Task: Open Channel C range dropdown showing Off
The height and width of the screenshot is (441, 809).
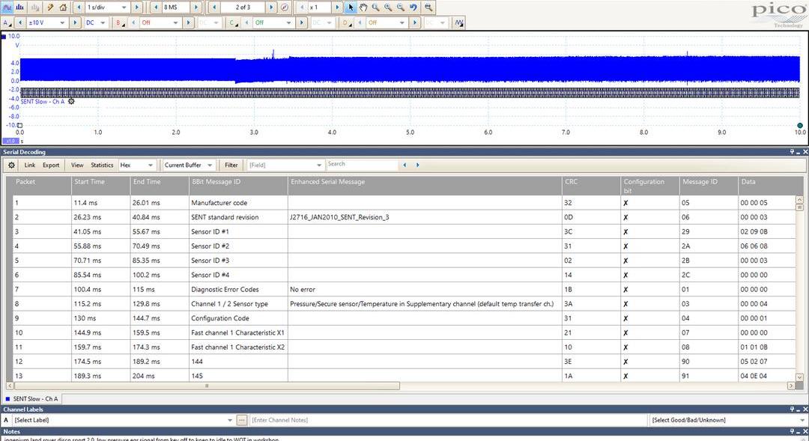Action: click(x=273, y=22)
